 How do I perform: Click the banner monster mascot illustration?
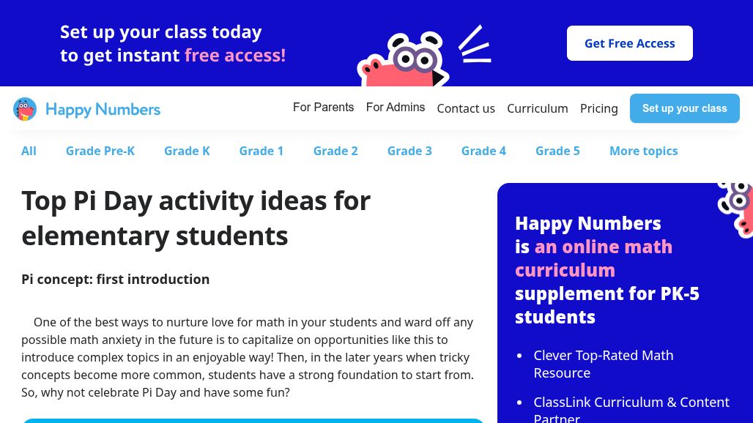coord(401,62)
